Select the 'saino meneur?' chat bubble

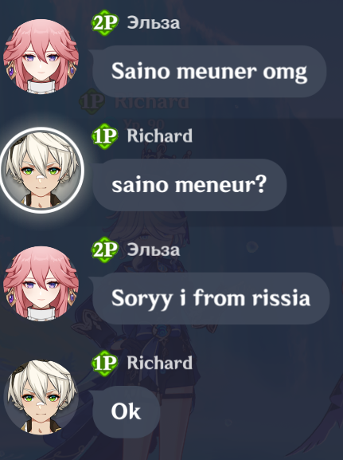click(x=189, y=185)
